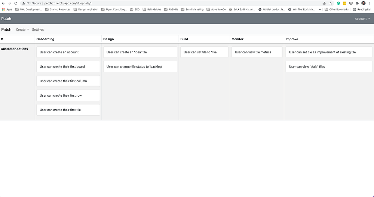This screenshot has width=374, height=197.
Task: Open the Reading List
Action: tap(362, 10)
